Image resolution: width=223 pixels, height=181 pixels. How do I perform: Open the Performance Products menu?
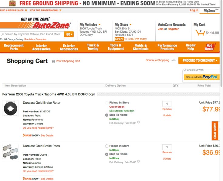[x=167, y=47]
